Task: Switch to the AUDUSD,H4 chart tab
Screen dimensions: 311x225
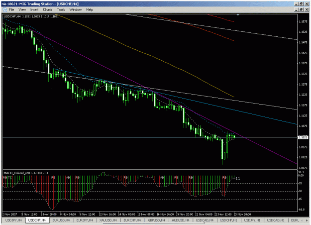Action: pyautogui.click(x=181, y=220)
